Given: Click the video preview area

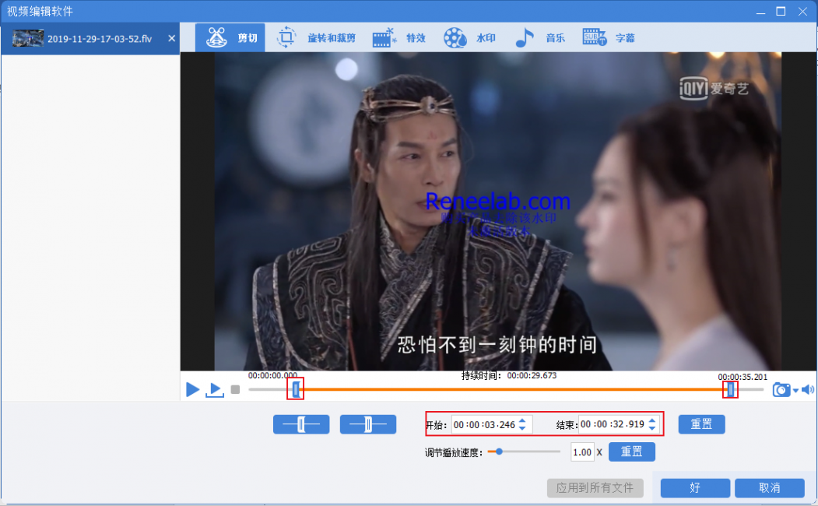Looking at the screenshot, I should (497, 211).
